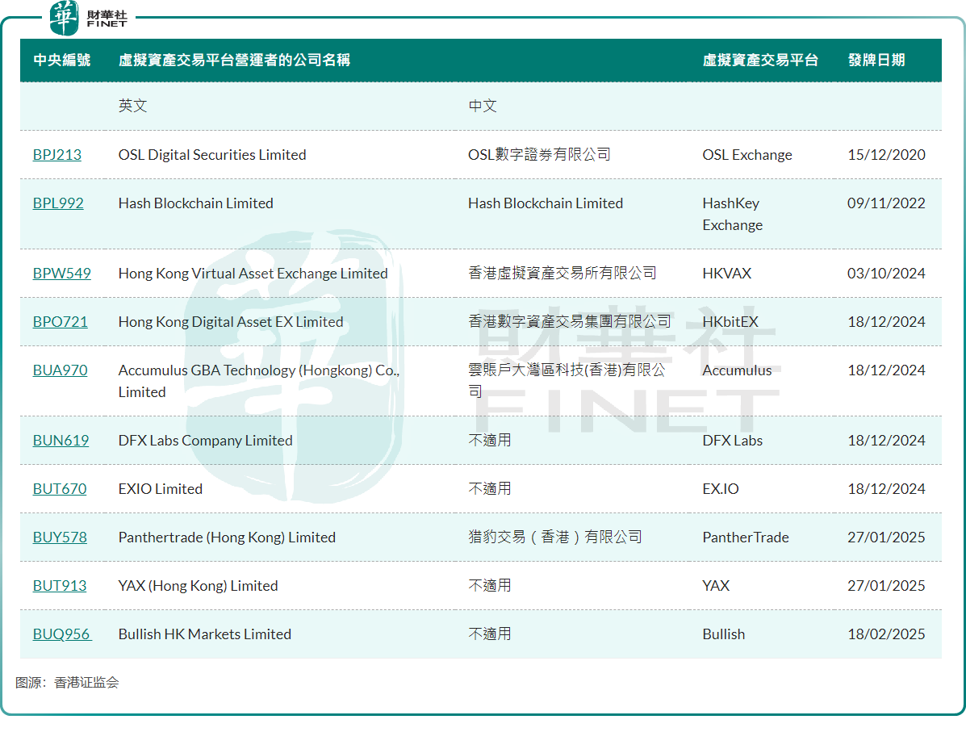Click 不適用 in the EXIO Limited row

[490, 488]
